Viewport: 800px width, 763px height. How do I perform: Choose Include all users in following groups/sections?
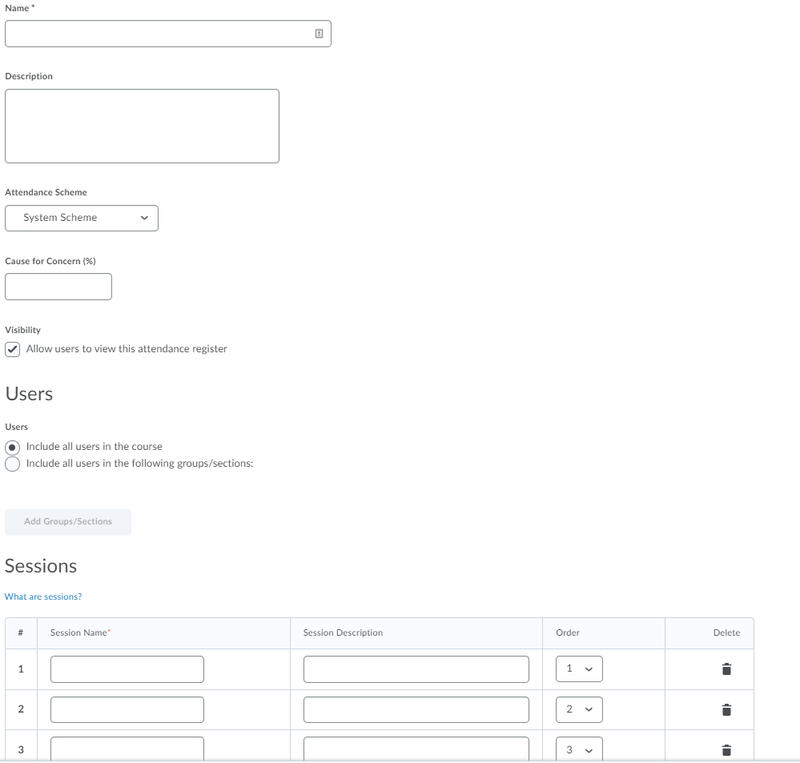click(x=12, y=464)
